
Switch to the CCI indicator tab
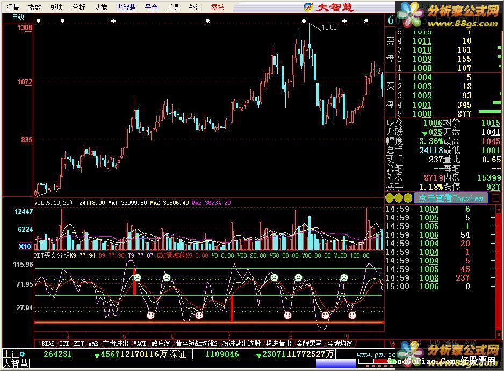pyautogui.click(x=64, y=344)
